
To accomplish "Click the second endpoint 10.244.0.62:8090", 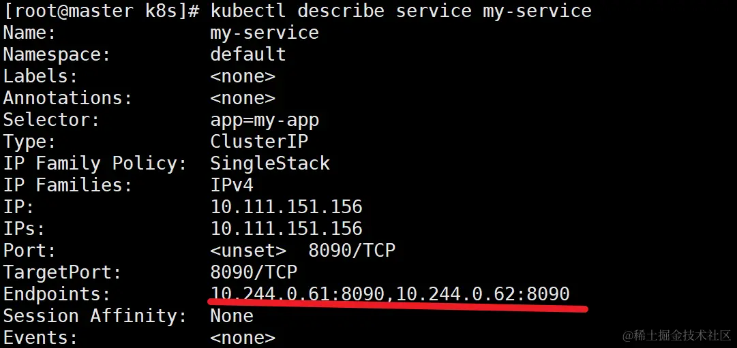I will pyautogui.click(x=483, y=294).
